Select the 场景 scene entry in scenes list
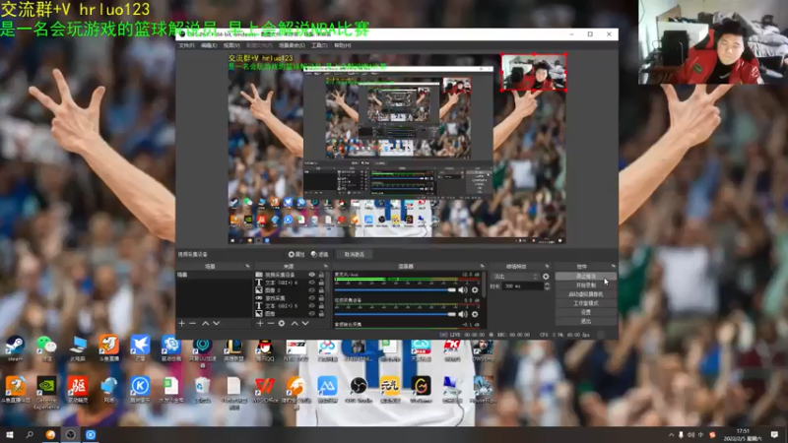The width and height of the screenshot is (788, 443). pos(214,276)
